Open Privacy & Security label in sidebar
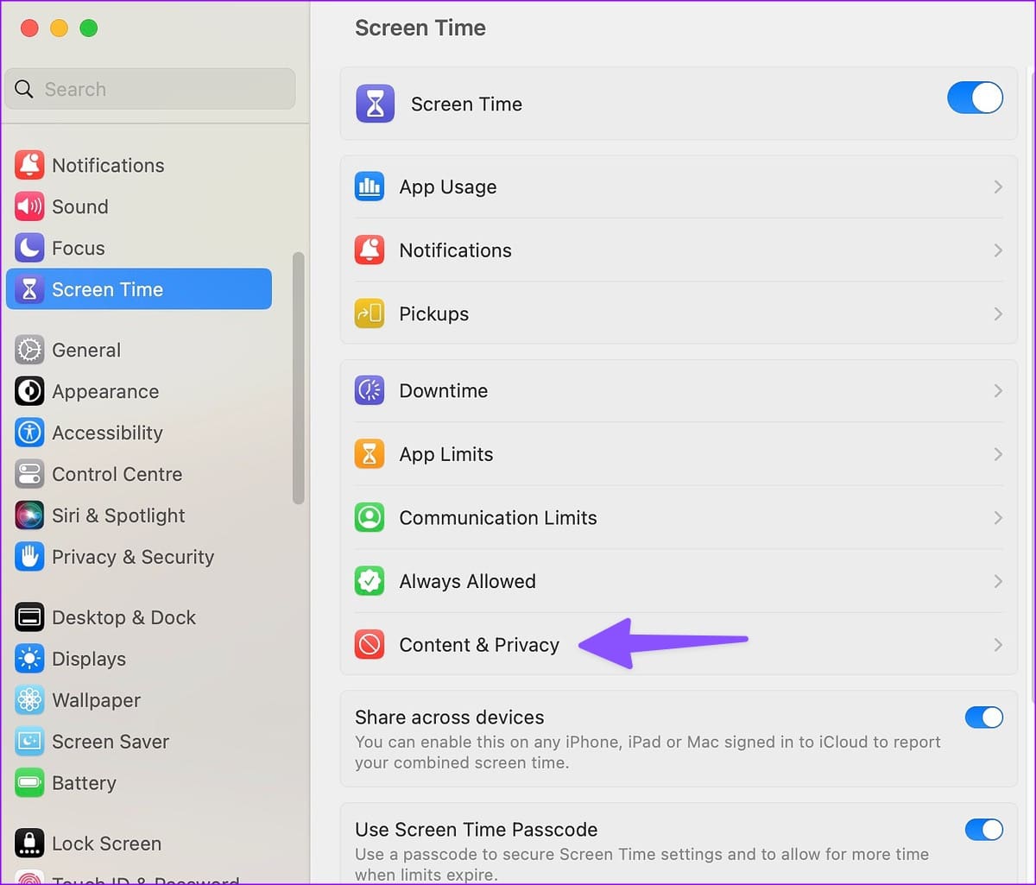The height and width of the screenshot is (885, 1036). pos(133,557)
